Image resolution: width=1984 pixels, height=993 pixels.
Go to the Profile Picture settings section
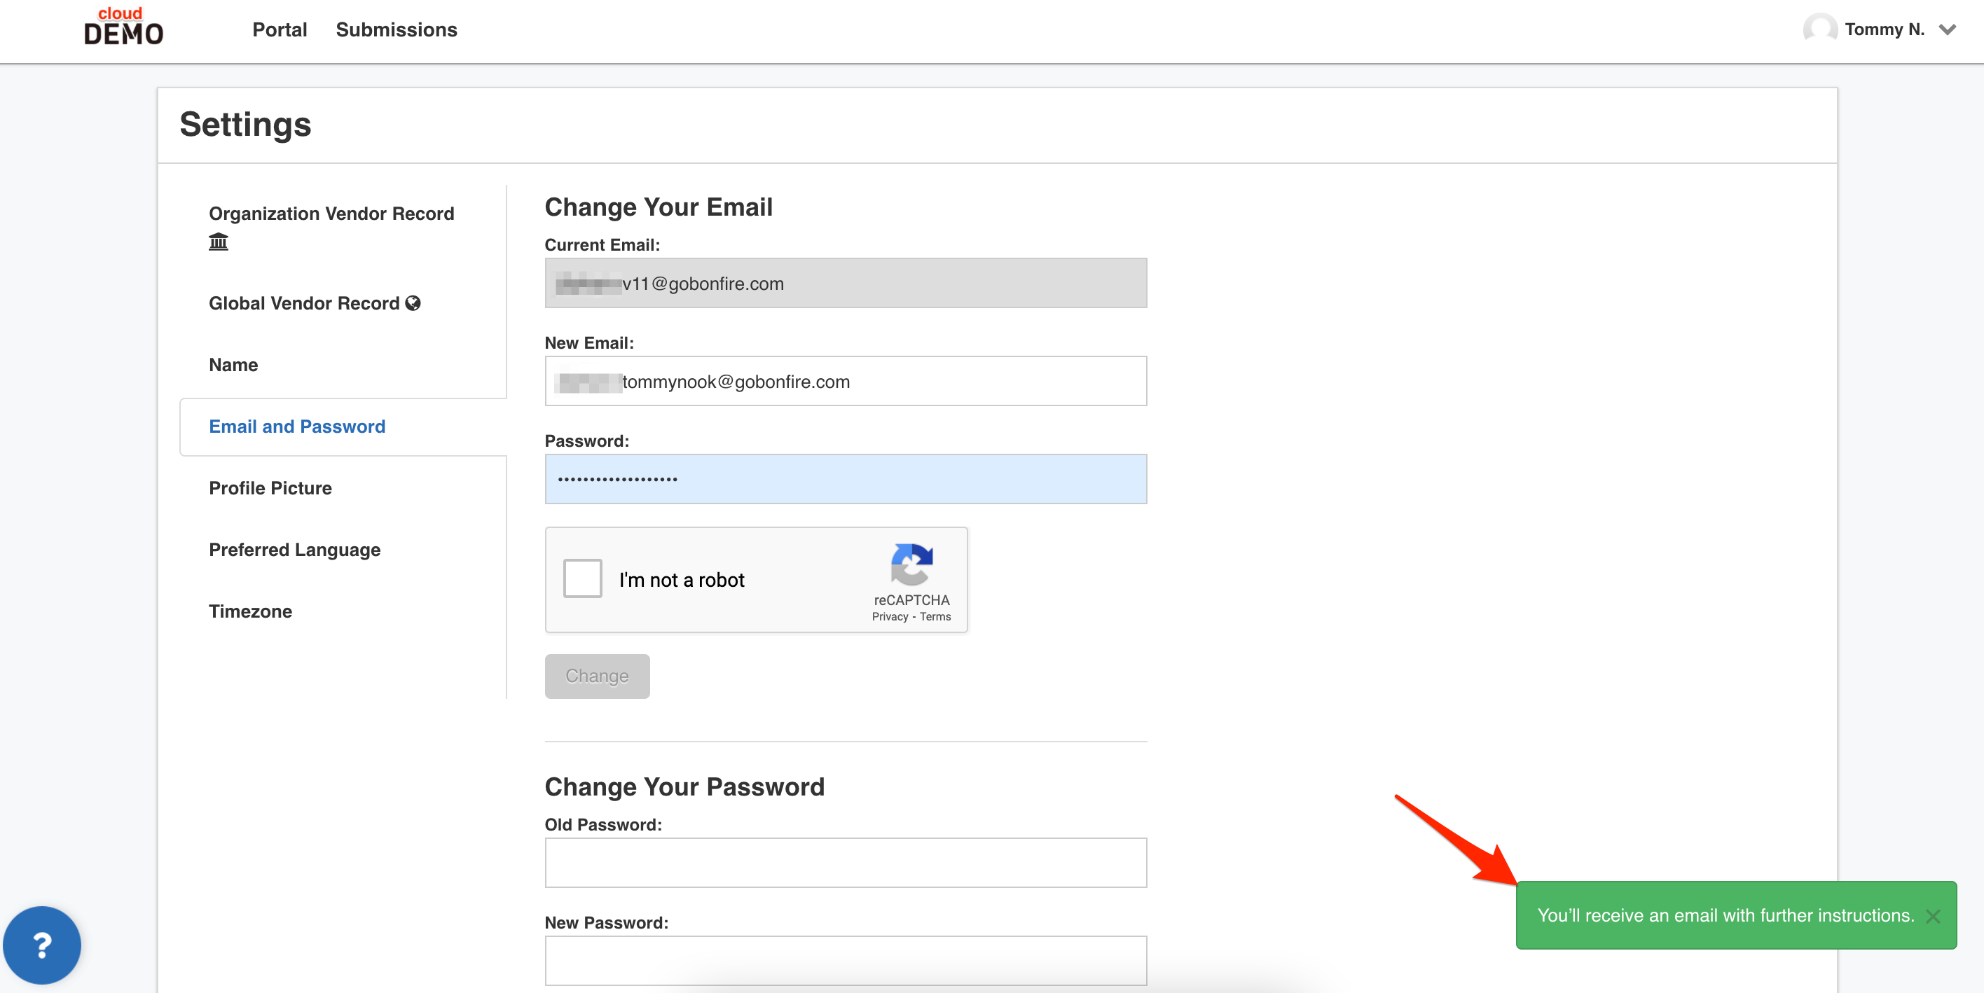coord(270,488)
